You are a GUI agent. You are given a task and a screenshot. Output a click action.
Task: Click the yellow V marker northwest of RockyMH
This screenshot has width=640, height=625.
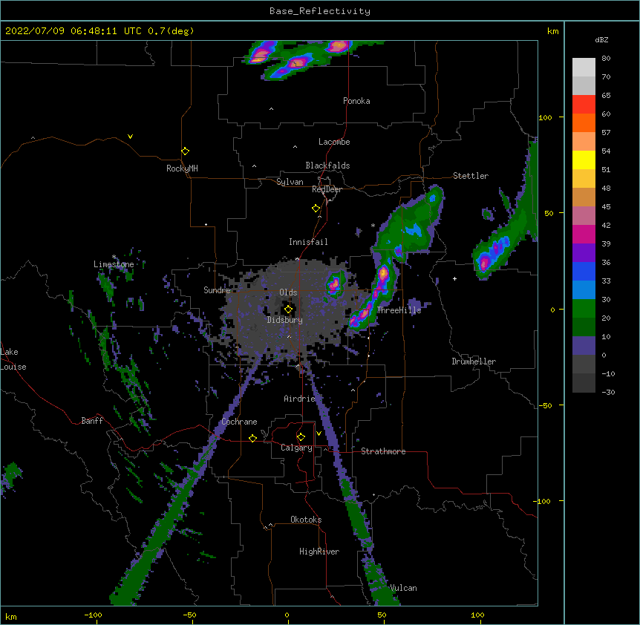coord(130,137)
